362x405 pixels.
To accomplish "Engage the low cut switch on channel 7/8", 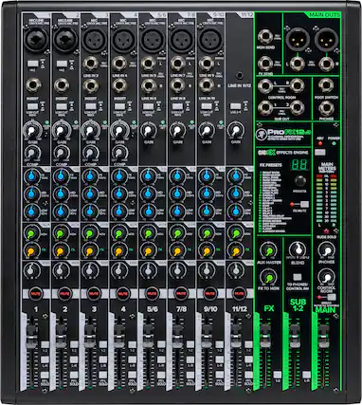I will [177, 106].
